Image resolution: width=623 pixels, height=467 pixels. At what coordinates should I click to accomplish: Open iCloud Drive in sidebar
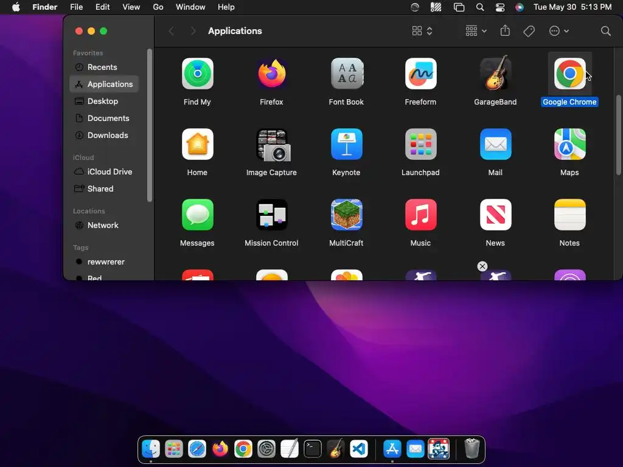(x=104, y=171)
